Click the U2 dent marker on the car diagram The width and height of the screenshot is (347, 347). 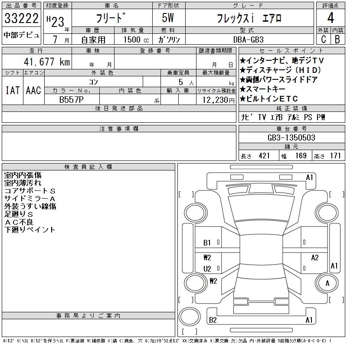207,268
